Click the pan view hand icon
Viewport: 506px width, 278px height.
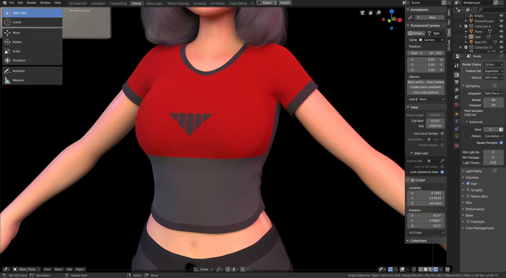pyautogui.click(x=371, y=13)
